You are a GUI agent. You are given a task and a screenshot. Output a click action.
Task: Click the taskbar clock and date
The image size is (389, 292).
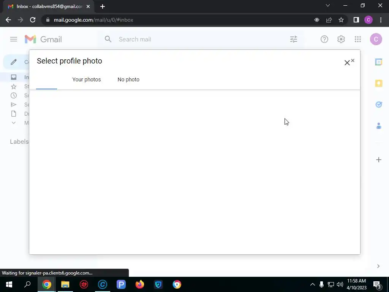pyautogui.click(x=356, y=284)
